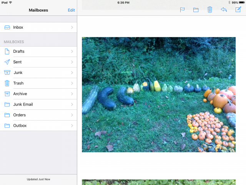Open the Junk Email folder label
The height and width of the screenshot is (185, 246).
(x=23, y=104)
